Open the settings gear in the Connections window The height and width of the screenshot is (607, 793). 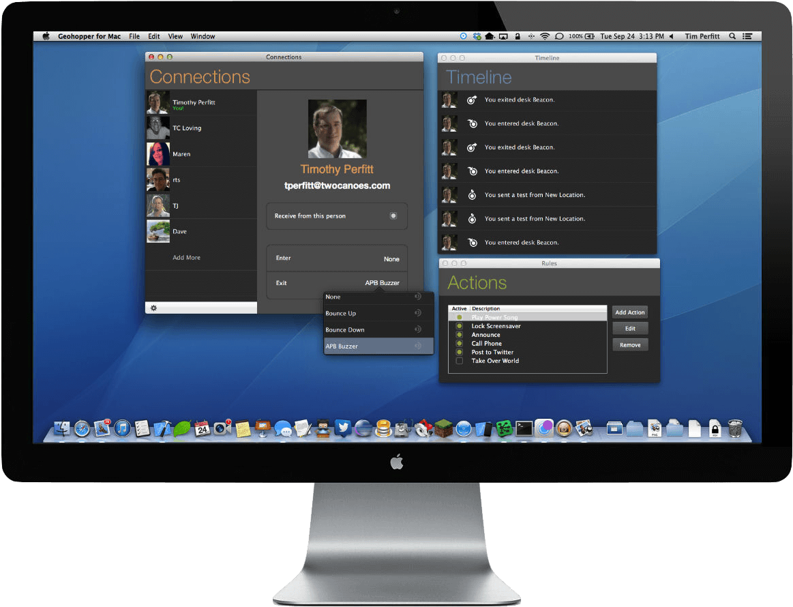[x=154, y=308]
